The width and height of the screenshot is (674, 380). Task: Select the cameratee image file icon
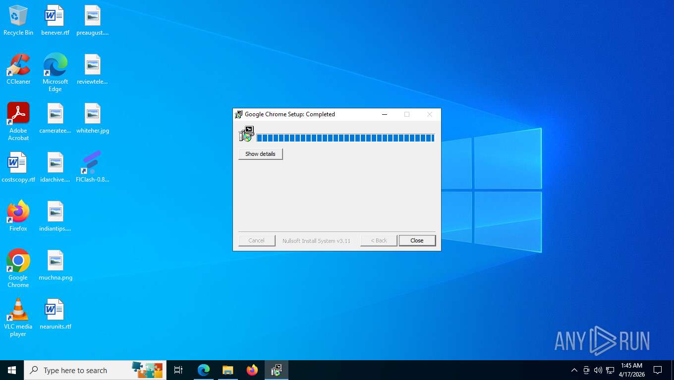(55, 118)
